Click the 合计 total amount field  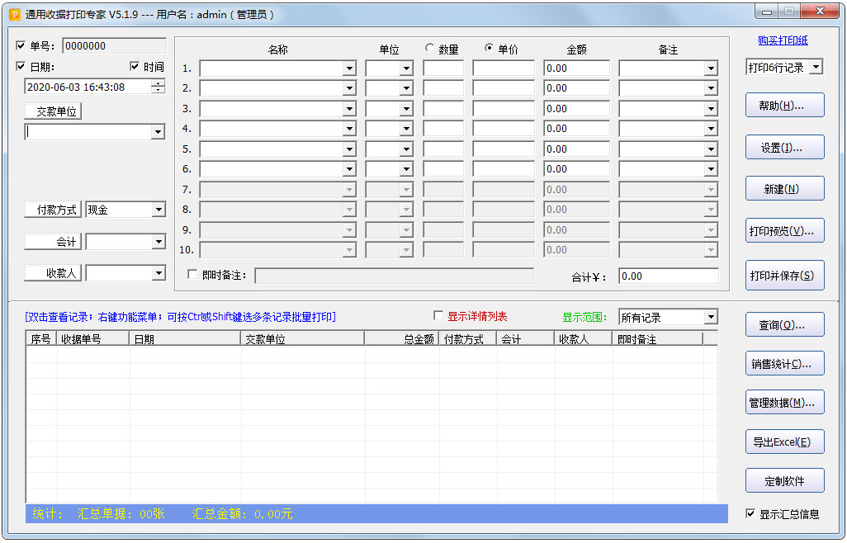pos(668,276)
